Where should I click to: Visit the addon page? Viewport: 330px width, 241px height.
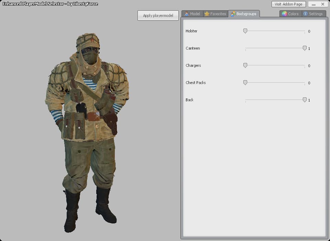tap(288, 4)
